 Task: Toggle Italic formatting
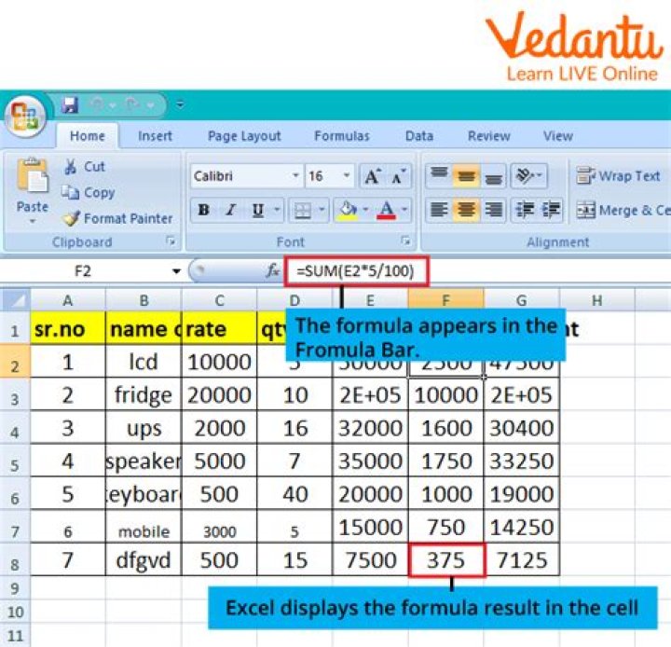click(x=230, y=211)
